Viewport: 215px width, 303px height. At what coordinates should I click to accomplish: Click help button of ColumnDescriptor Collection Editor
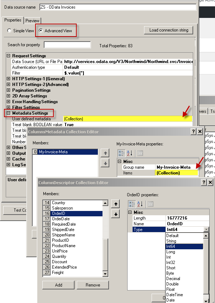click(204, 182)
